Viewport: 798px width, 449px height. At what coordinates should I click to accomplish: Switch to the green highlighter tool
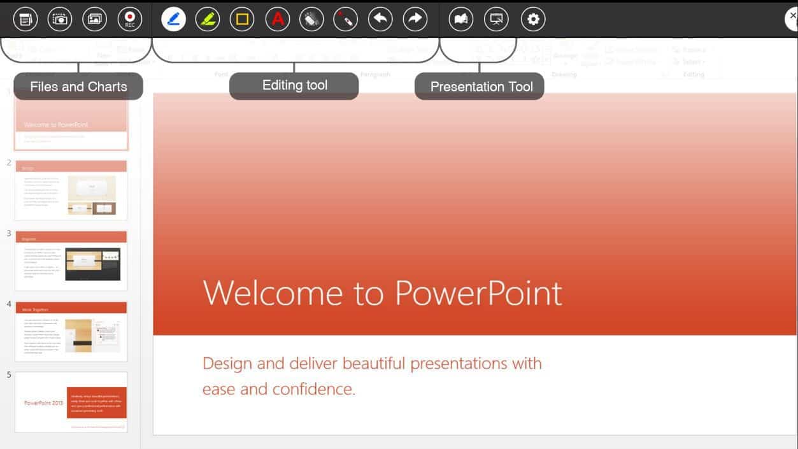[x=208, y=18]
